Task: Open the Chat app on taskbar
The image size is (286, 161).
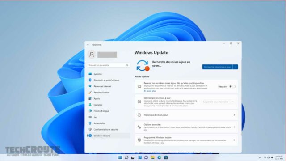Action: click(x=146, y=157)
